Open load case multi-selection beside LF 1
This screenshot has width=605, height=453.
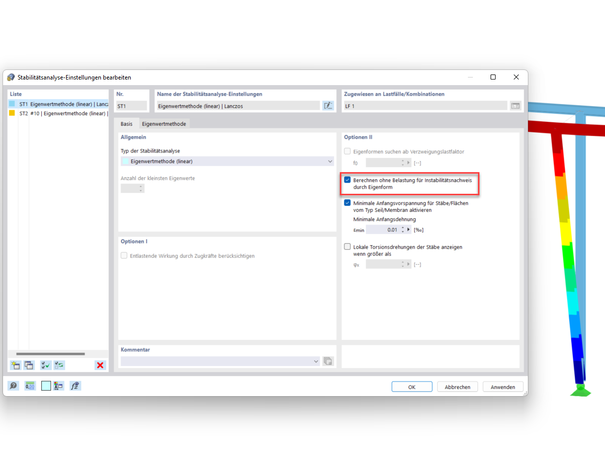coord(516,105)
